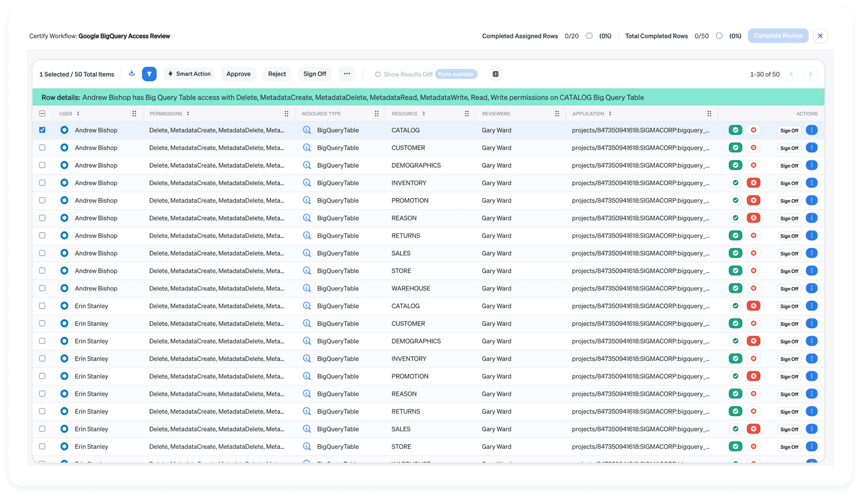Click the Complete Review button
Viewport: 861px width, 497px height.
[x=778, y=35]
